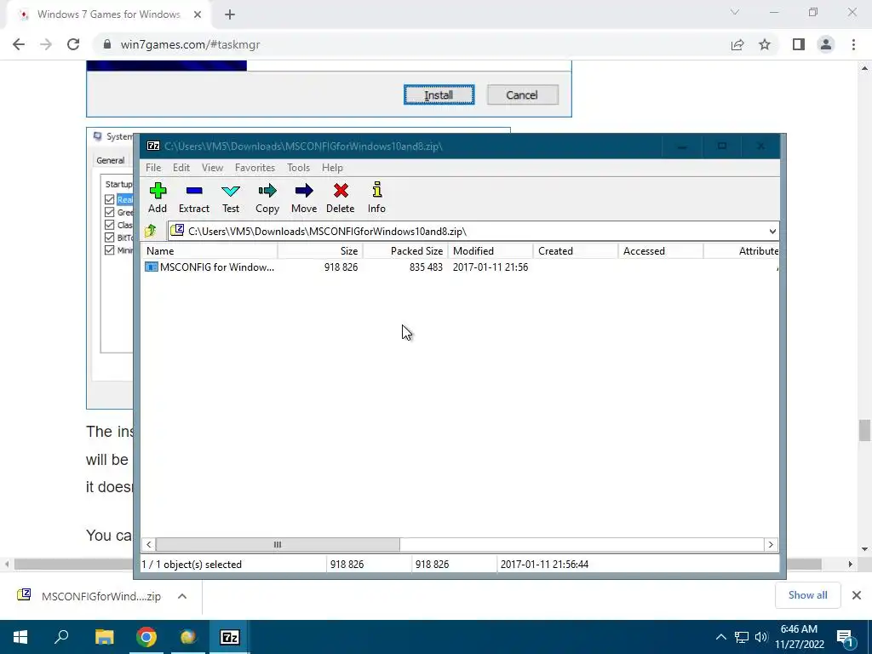Viewport: 872px width, 654px height.
Task: Open the Chrome tab search chevron
Action: tap(735, 12)
